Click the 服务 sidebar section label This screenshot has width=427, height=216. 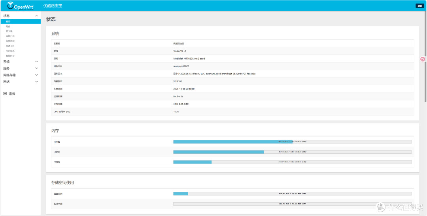pyautogui.click(x=6, y=68)
